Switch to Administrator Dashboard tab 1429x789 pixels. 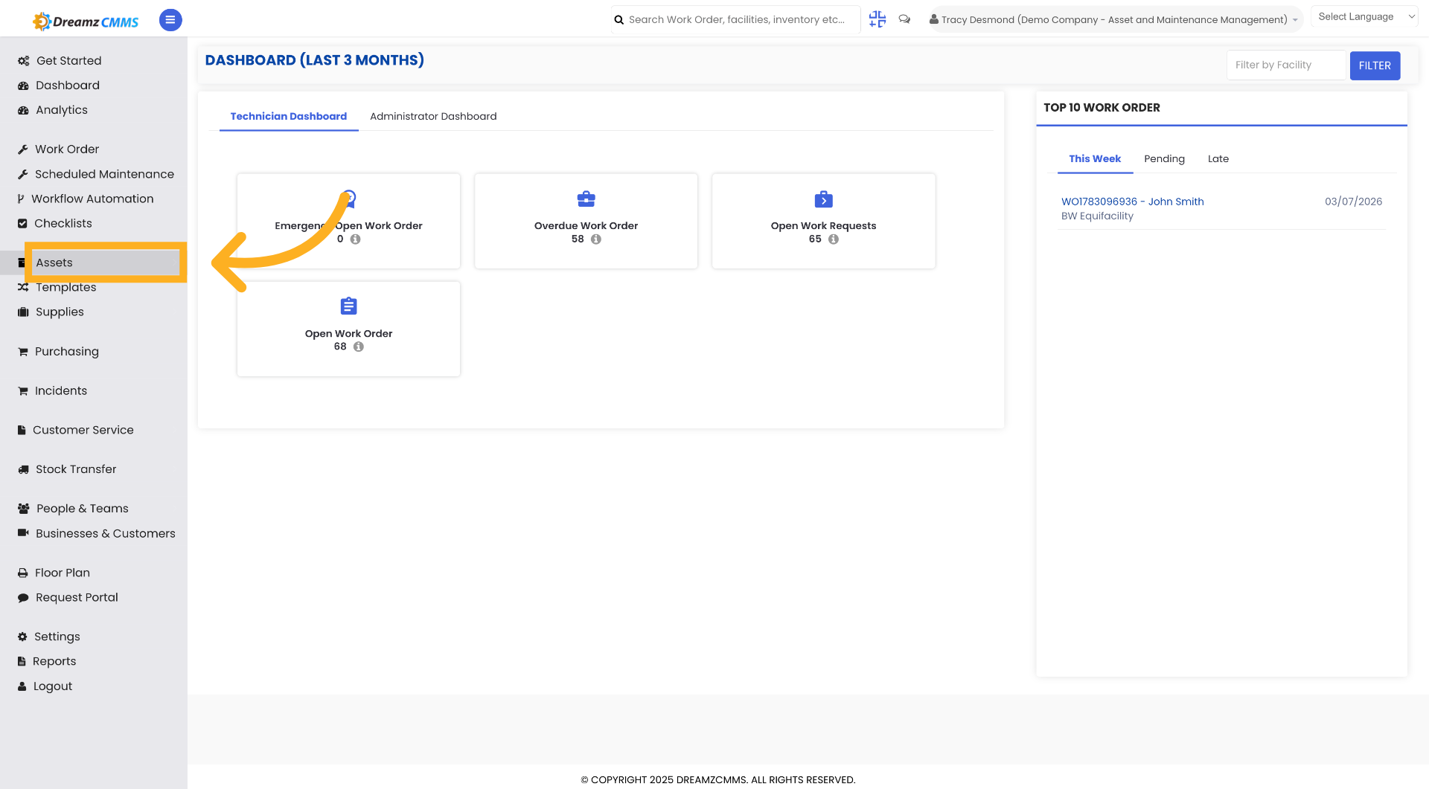click(433, 116)
